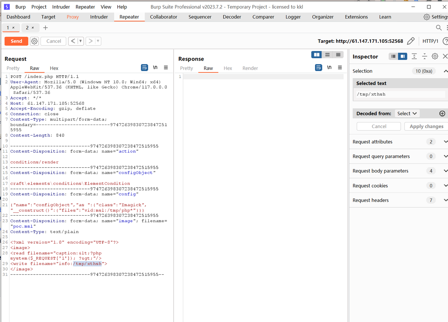Click the POST /index.php request line
The image size is (448, 322).
click(44, 77)
